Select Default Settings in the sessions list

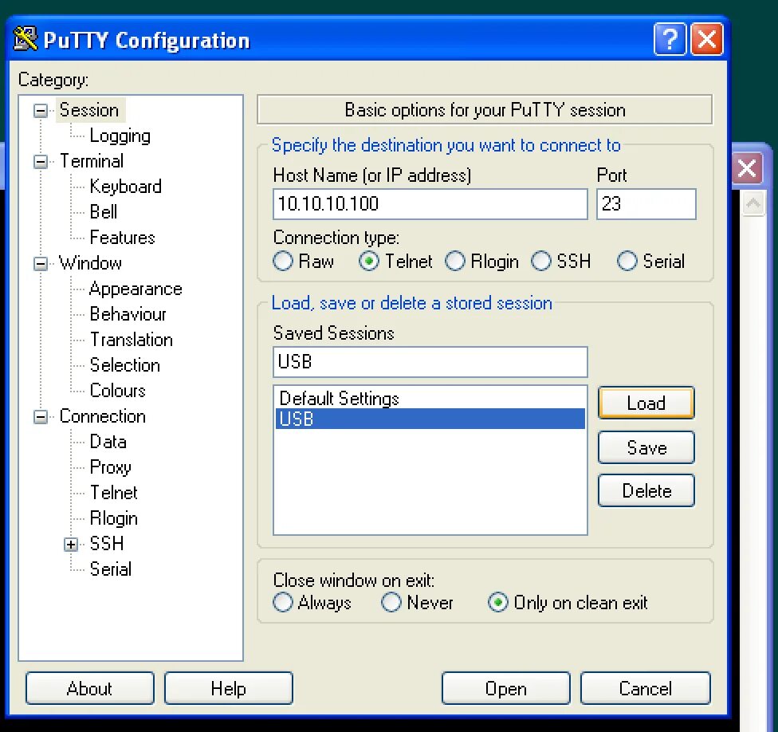tap(430, 398)
